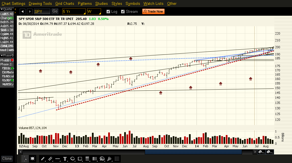Screen dimensions: 292x163
Task: Click the Phase 2: label in sidebar
Action: click(6, 64)
